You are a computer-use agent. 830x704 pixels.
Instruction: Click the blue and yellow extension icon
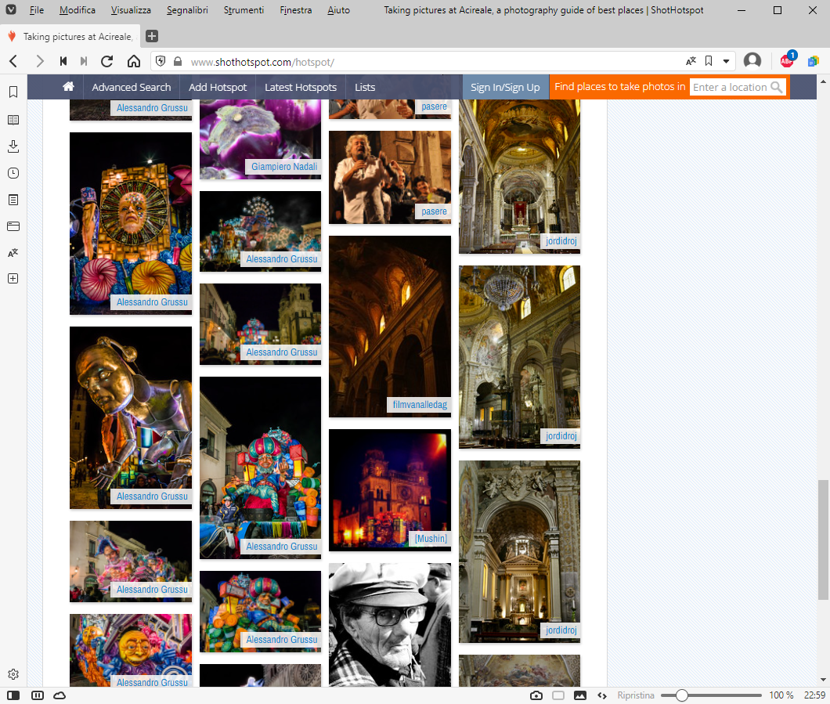pos(813,61)
